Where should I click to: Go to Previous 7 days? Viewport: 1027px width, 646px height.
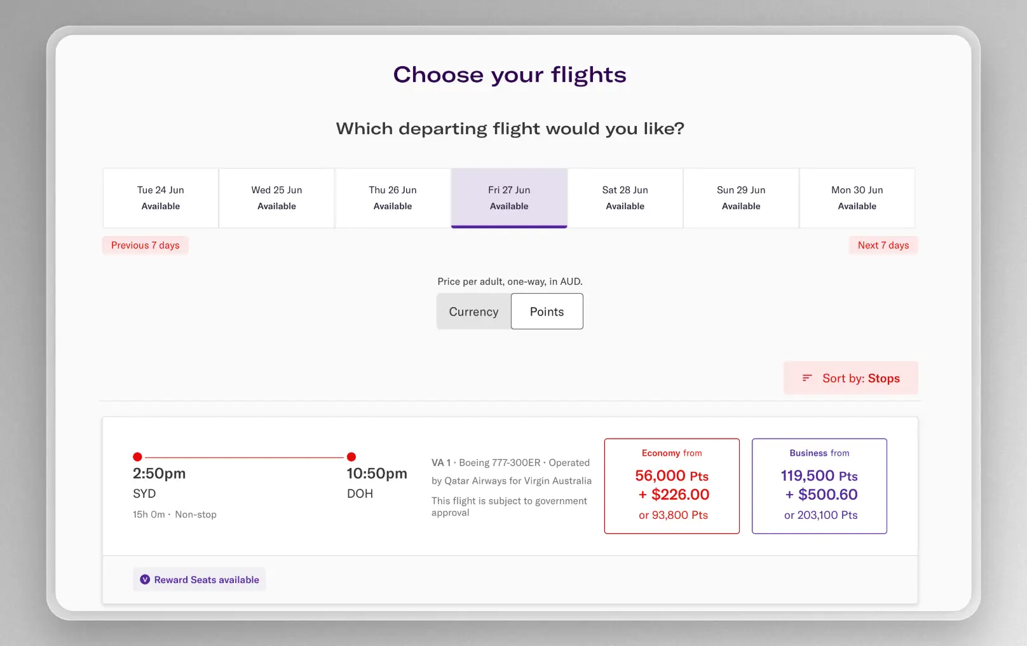[x=146, y=245]
